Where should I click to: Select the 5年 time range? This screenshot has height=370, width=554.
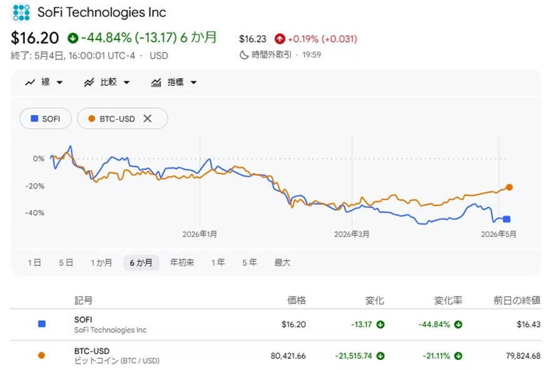249,262
